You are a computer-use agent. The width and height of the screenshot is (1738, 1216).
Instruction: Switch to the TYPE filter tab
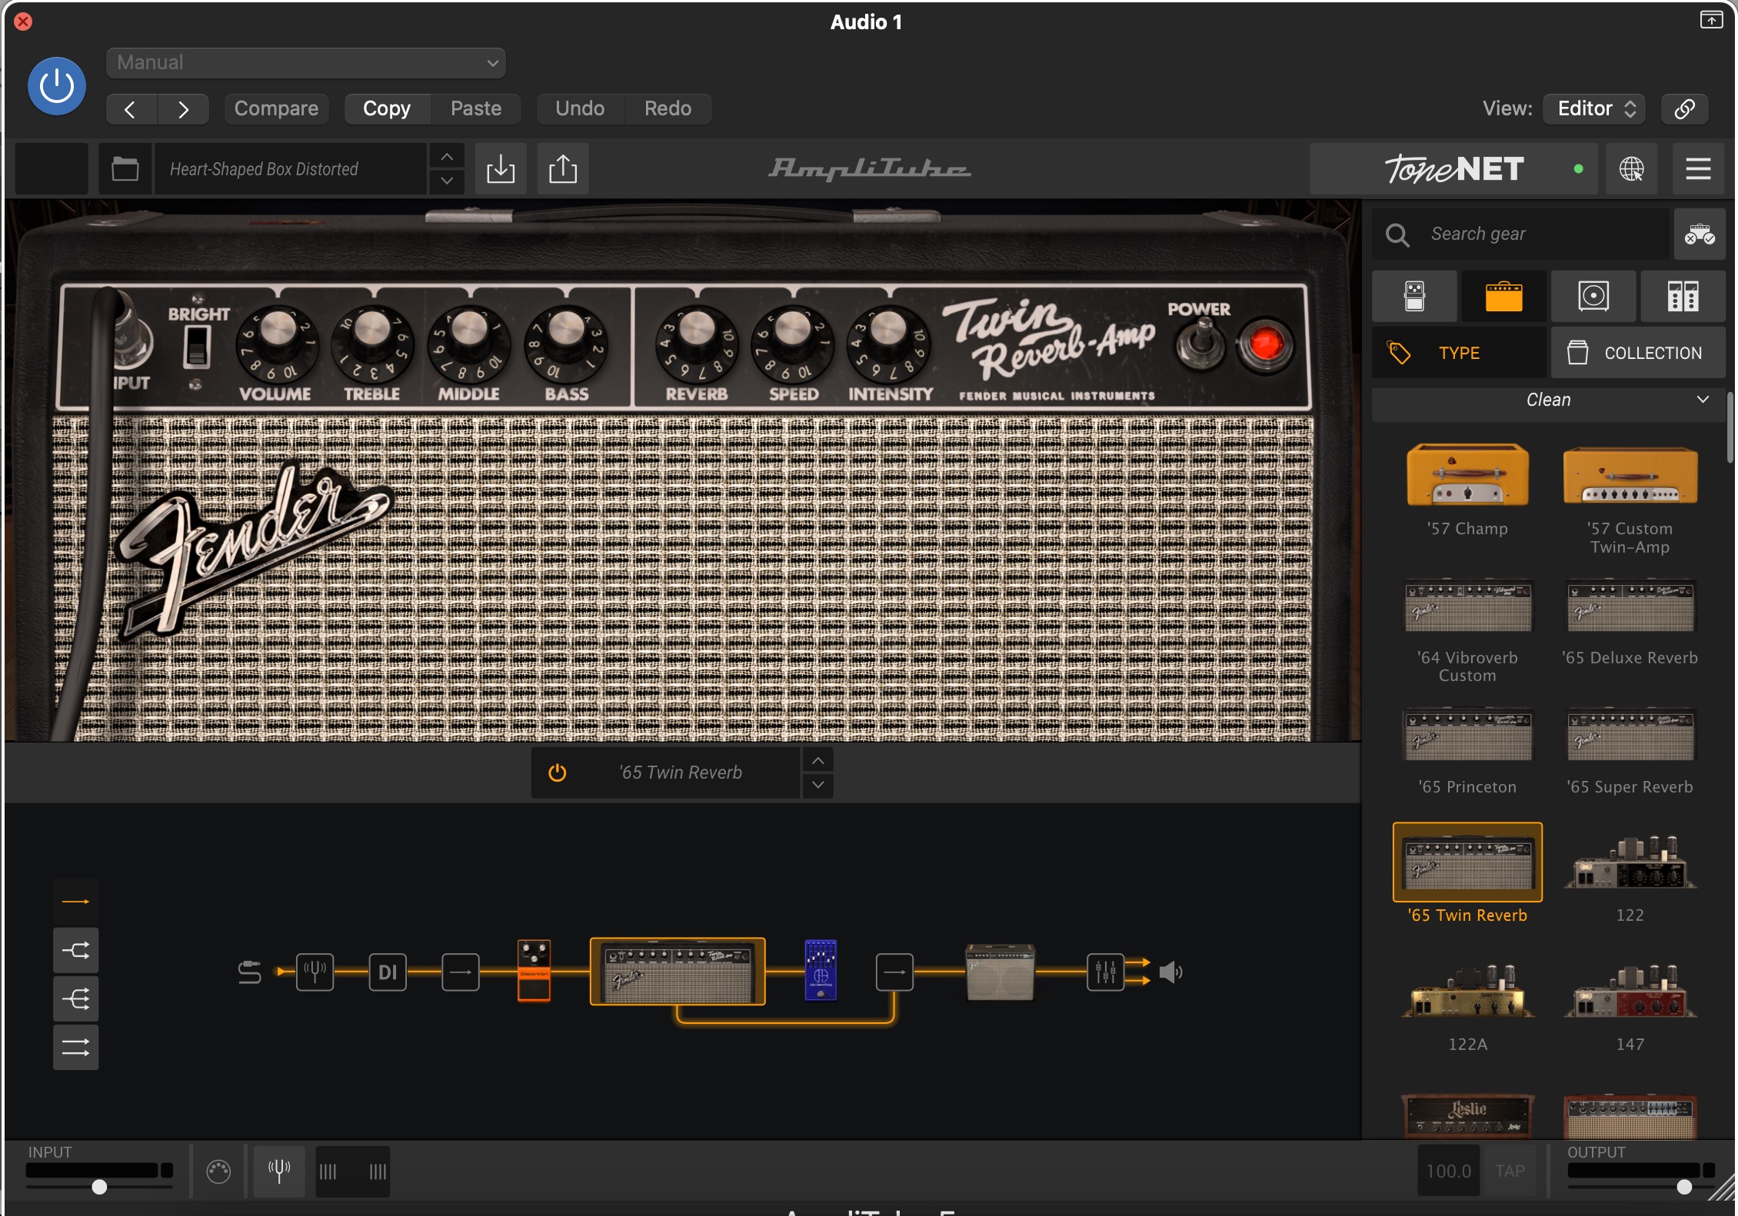point(1459,353)
